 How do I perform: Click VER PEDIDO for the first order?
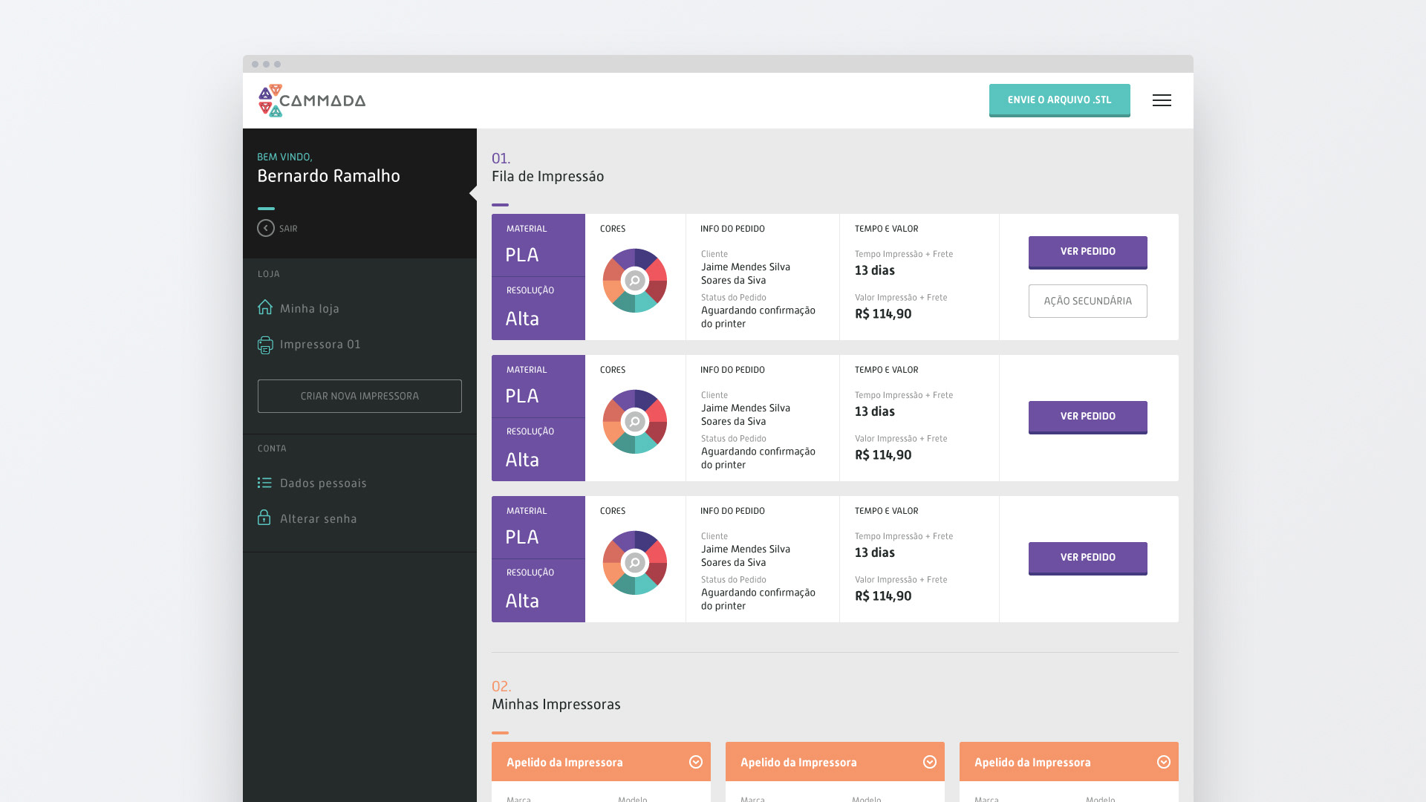(x=1087, y=252)
